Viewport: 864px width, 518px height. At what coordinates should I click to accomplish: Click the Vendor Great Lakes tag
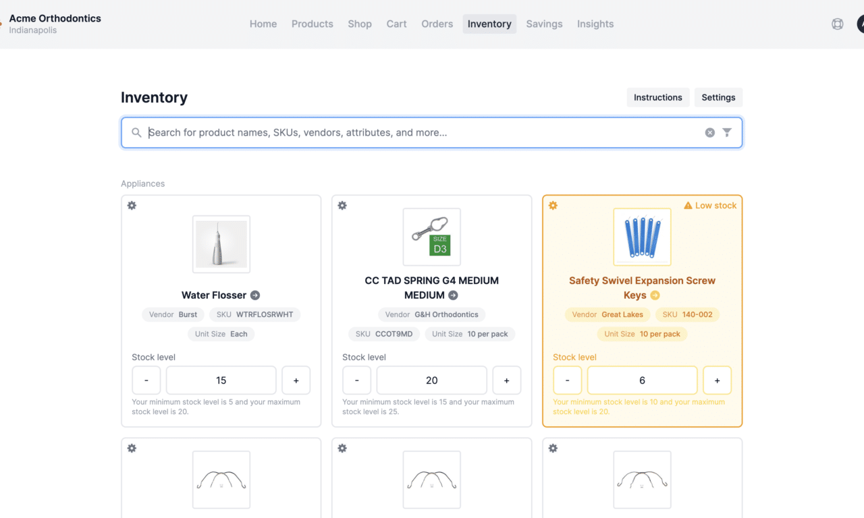click(x=607, y=315)
